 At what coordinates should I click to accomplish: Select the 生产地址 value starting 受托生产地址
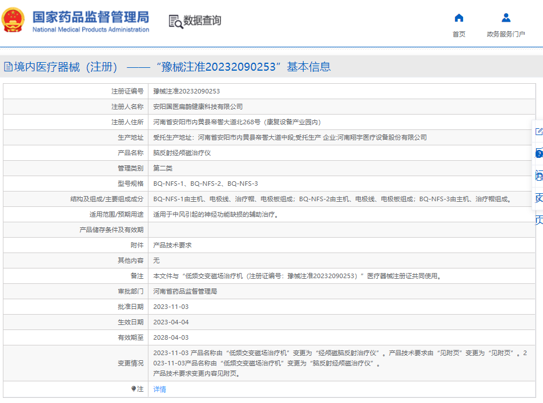[x=290, y=137]
